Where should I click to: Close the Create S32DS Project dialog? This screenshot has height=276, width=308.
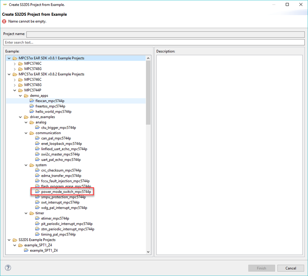click(x=301, y=5)
